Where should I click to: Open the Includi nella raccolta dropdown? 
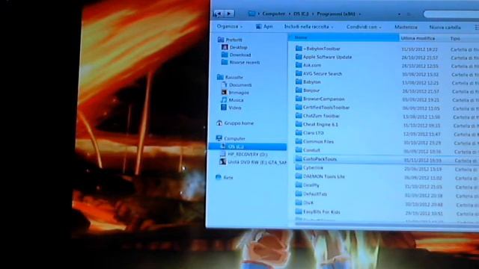[x=308, y=27]
